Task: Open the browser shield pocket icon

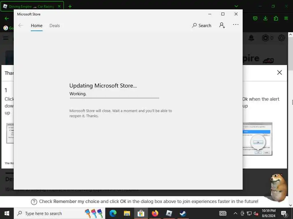Action: coord(255,18)
